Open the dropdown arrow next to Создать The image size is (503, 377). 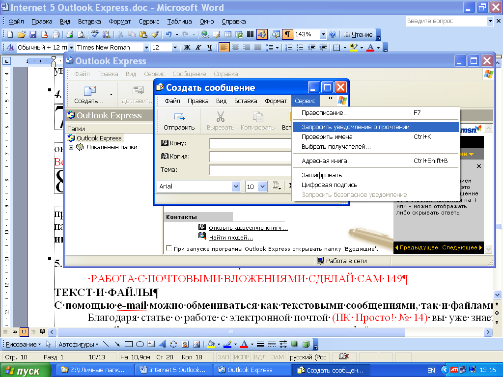click(111, 94)
